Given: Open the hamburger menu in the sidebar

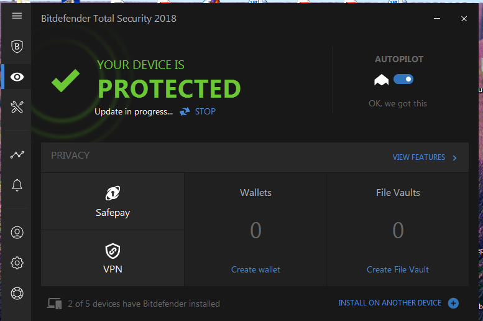Looking at the screenshot, I should click(x=17, y=16).
